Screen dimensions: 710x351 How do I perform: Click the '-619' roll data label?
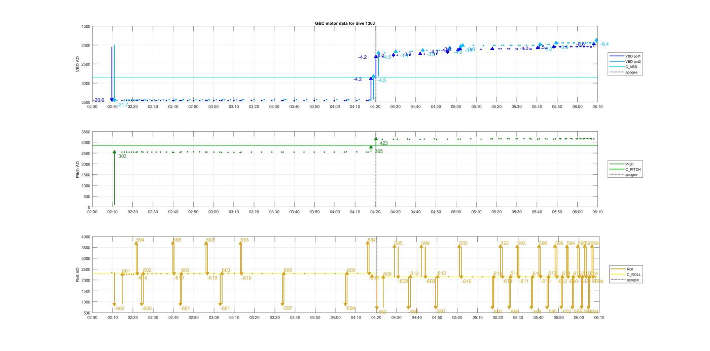[x=212, y=278]
